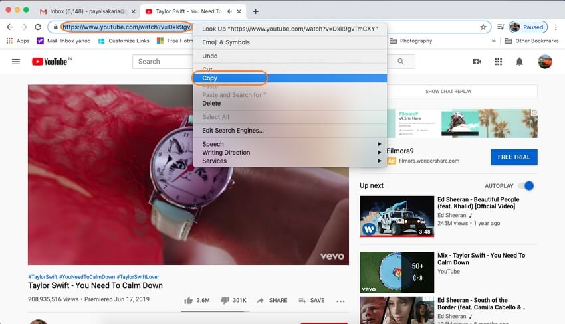
Task: Click the FREE TRIAL button
Action: [x=514, y=157]
